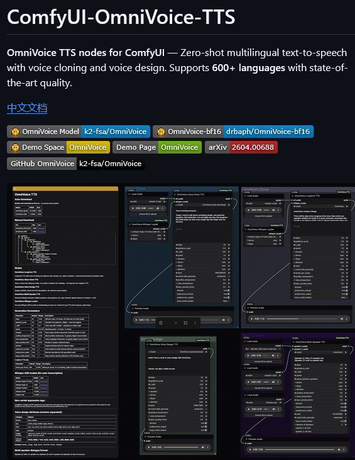355x460 pixels.
Task: Toggle denoise in the Voice Design TTS node
Action: click(205, 423)
